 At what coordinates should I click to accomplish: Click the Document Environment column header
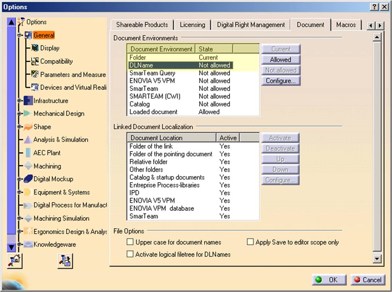[161, 49]
